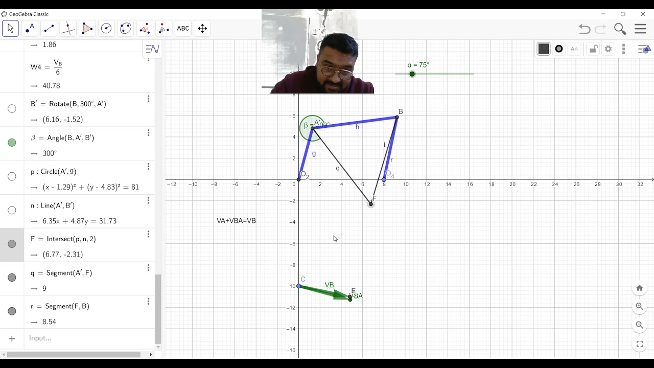Click the plus icon beside Input
654x368 pixels.
coord(12,338)
